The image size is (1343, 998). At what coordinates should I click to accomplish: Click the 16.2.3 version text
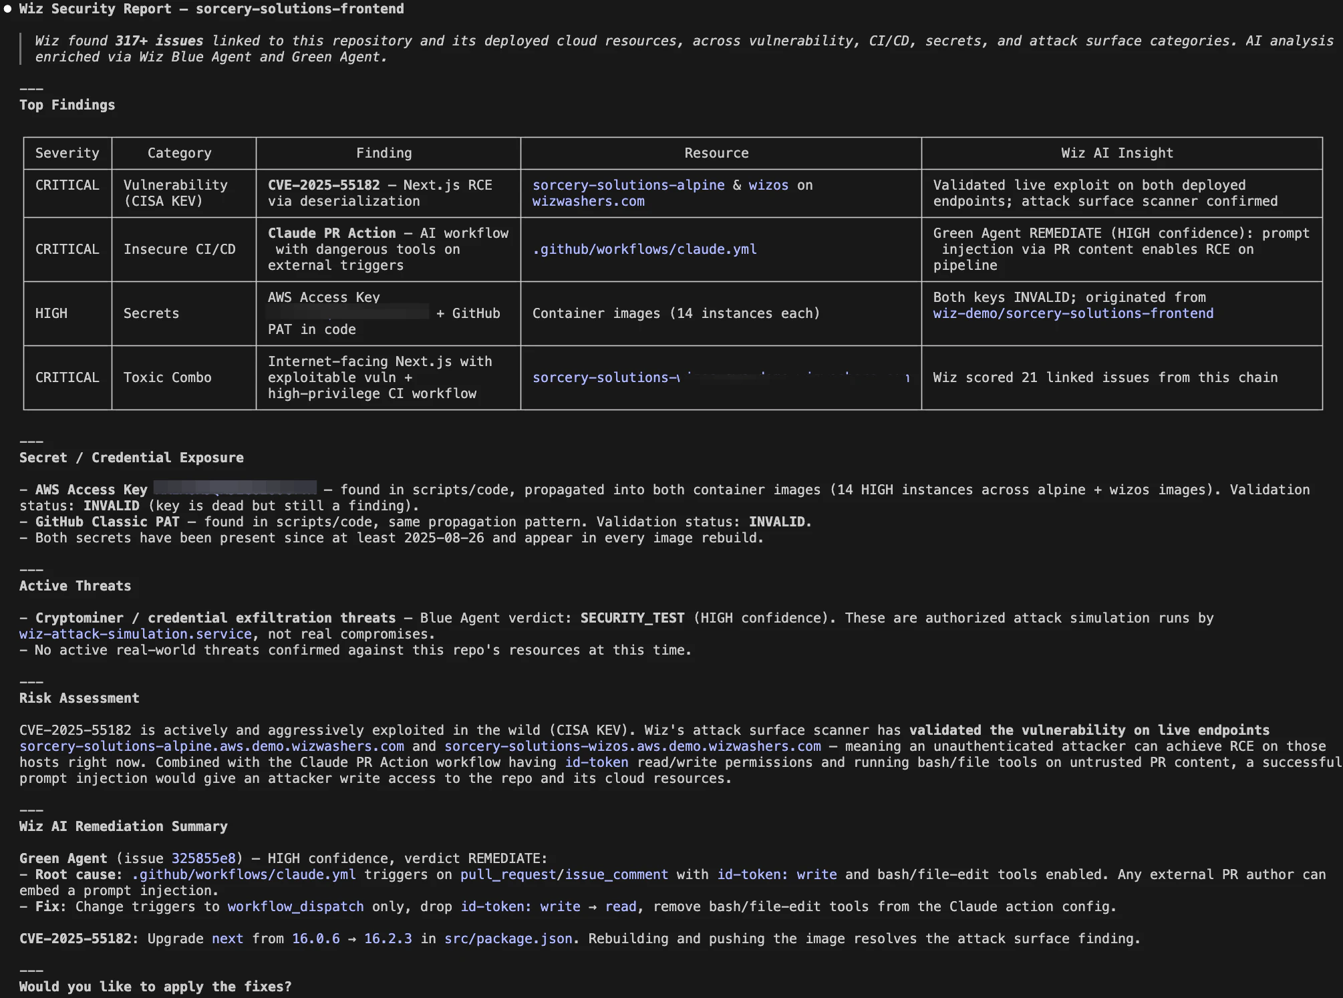tap(388, 939)
